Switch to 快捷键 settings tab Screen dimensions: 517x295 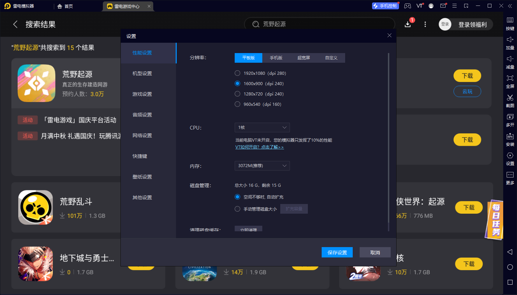148,156
